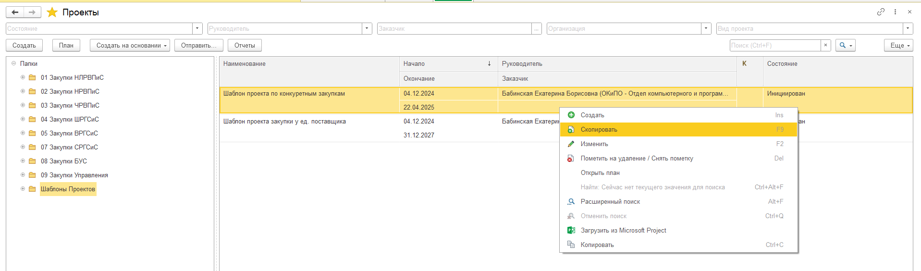Viewport: 921px width, 271px height.
Task: Expand the Шаблоны Проектов folder
Action: (x=23, y=189)
